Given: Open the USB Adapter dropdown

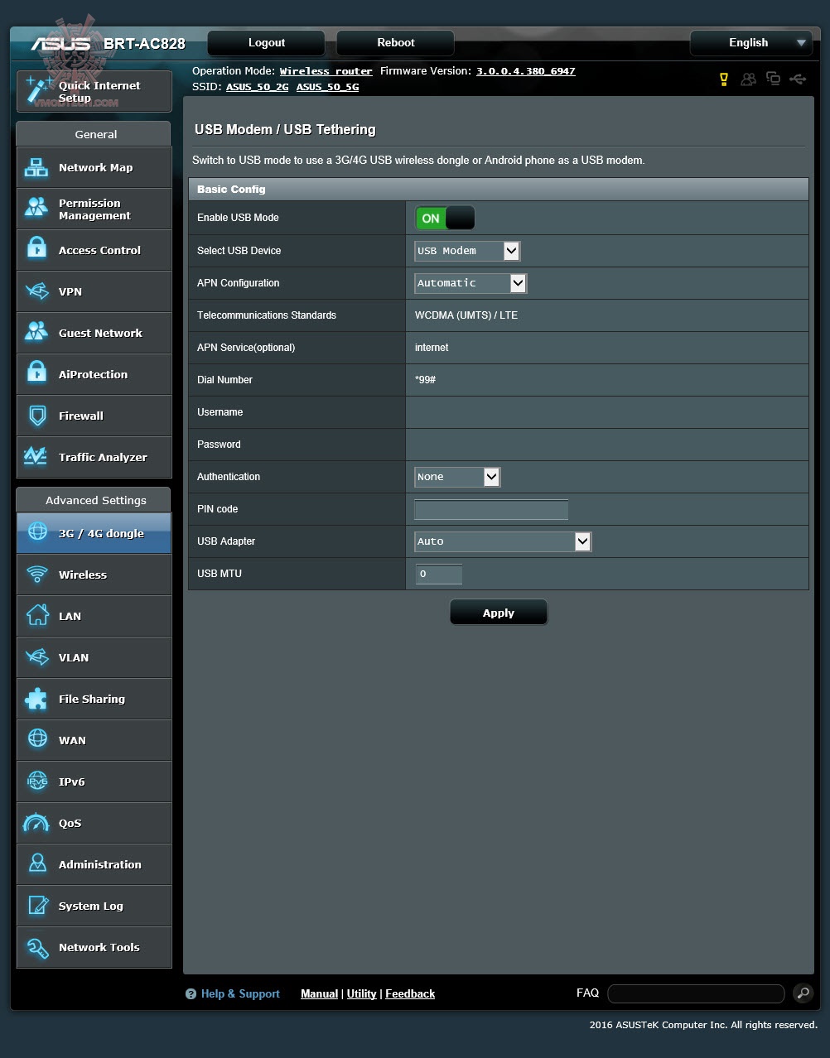Looking at the screenshot, I should click(503, 541).
